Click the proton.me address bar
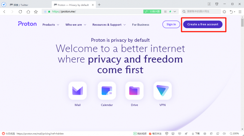 pyautogui.click(x=93, y=12)
